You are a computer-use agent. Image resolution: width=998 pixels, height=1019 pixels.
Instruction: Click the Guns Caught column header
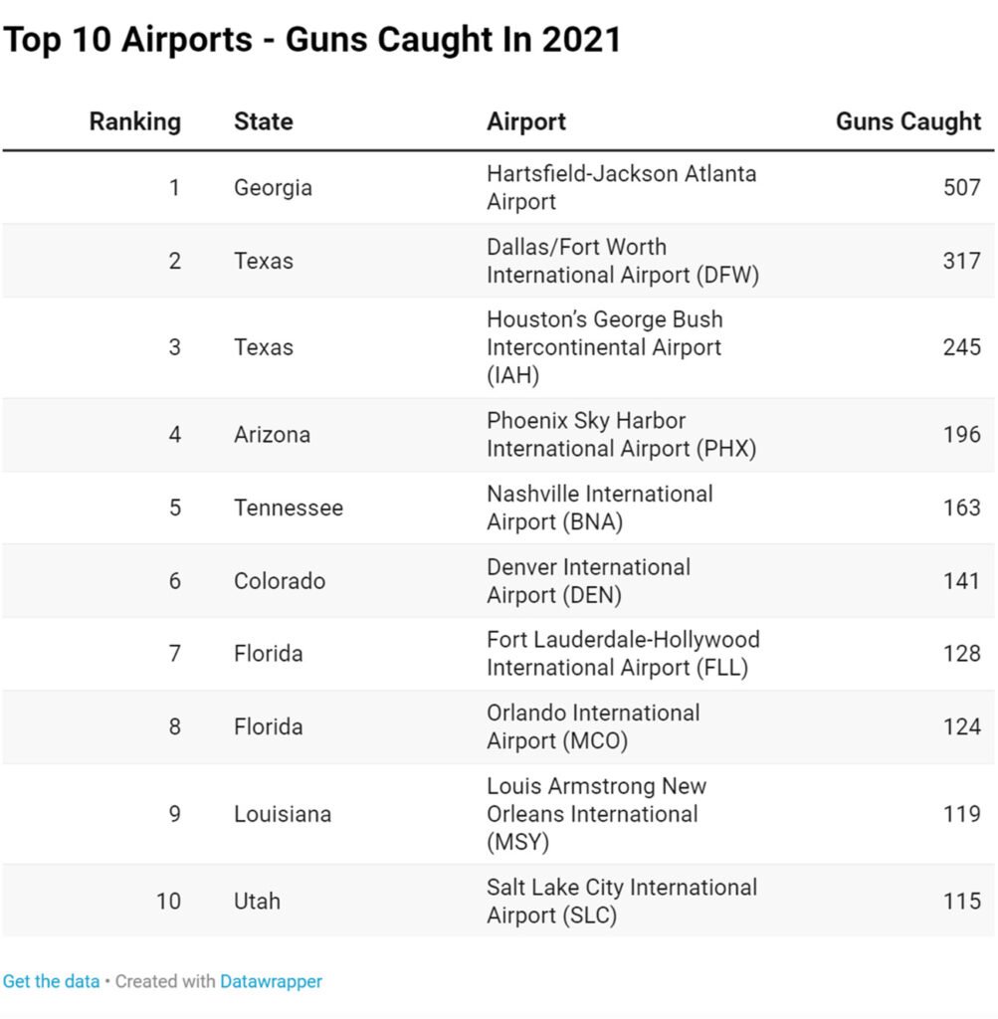point(907,121)
